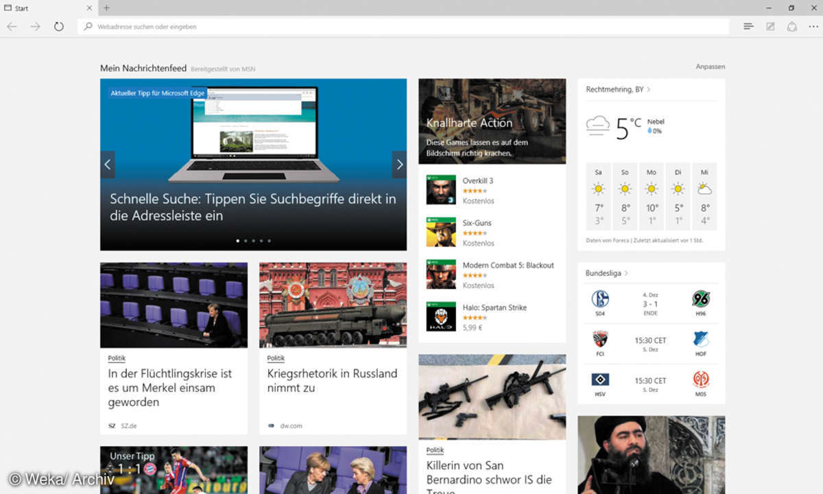This screenshot has width=823, height=494.
Task: Open the dw.com source link
Action: [x=285, y=425]
